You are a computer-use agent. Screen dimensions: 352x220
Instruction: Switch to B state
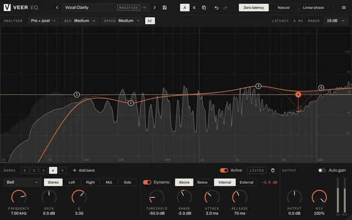[x=194, y=8]
